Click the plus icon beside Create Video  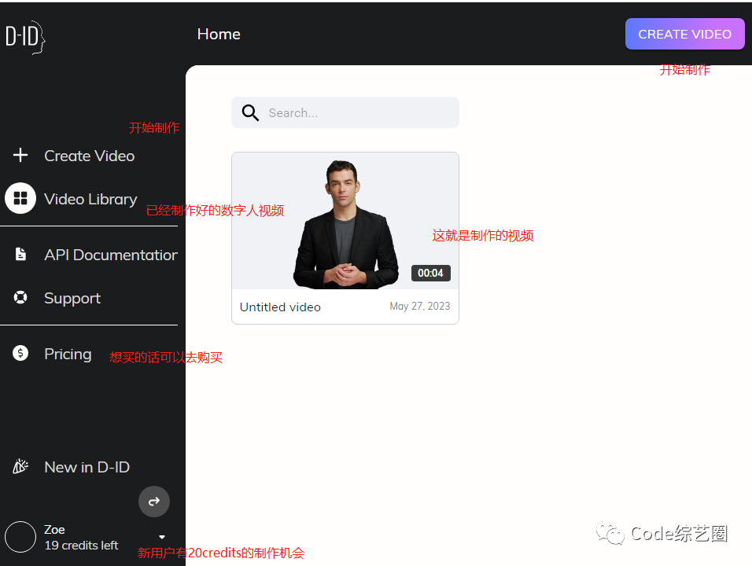coord(20,156)
